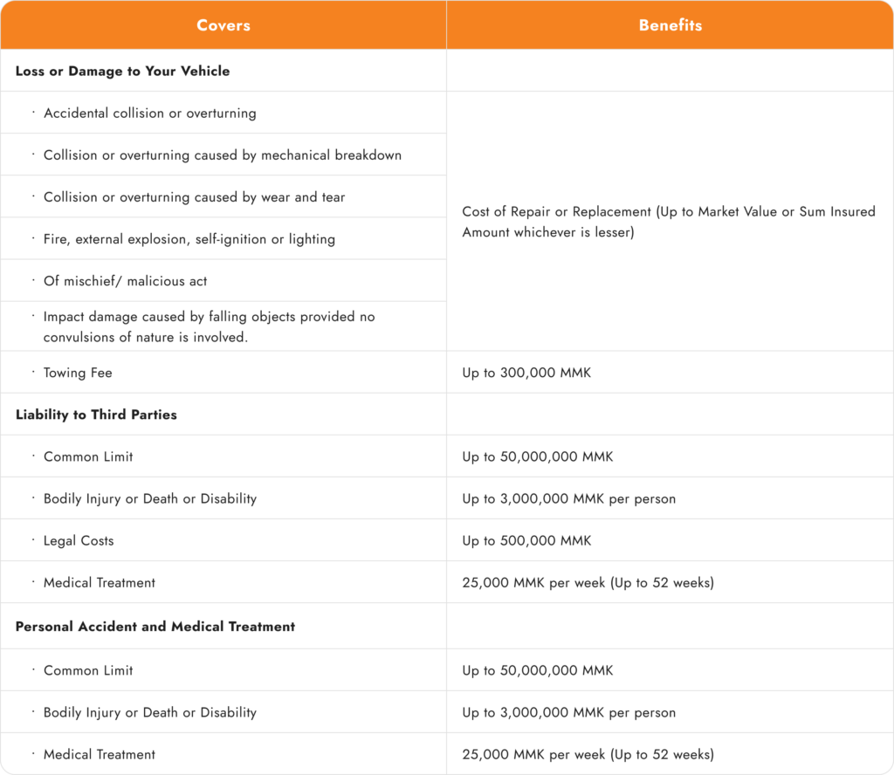The height and width of the screenshot is (775, 894).
Task: Click the Covers column header
Action: [223, 25]
